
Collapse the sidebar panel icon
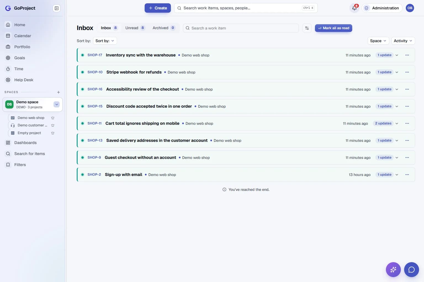[57, 8]
